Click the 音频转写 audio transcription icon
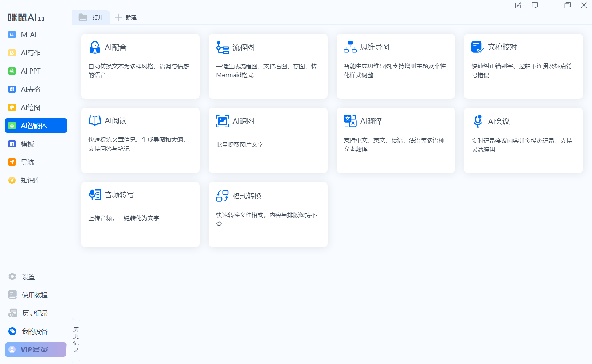 pyautogui.click(x=95, y=195)
